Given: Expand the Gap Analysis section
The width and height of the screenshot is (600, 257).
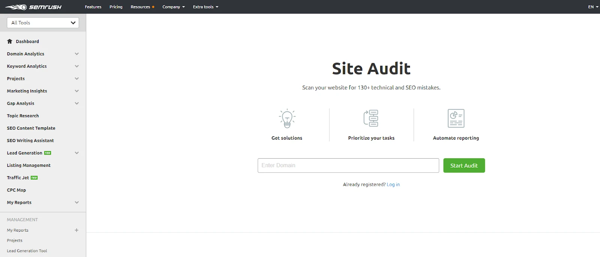Looking at the screenshot, I should click(76, 103).
